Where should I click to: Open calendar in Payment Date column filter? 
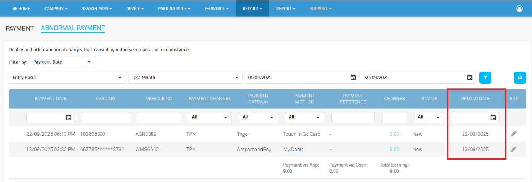[68, 118]
